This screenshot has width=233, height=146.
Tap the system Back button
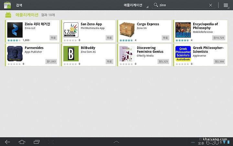coord(7,142)
